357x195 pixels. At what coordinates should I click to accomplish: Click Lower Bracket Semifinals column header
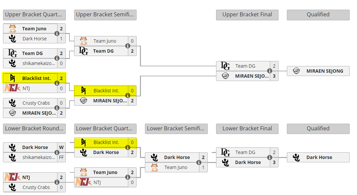coord(176,129)
